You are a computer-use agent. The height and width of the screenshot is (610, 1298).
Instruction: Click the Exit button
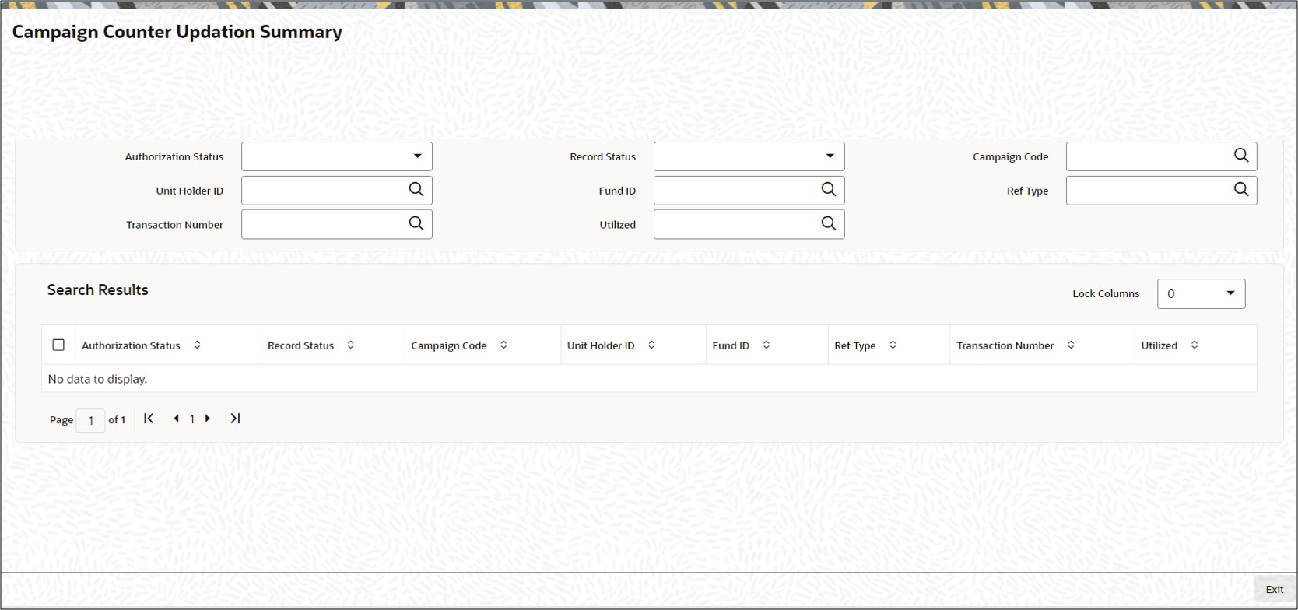[x=1275, y=590]
